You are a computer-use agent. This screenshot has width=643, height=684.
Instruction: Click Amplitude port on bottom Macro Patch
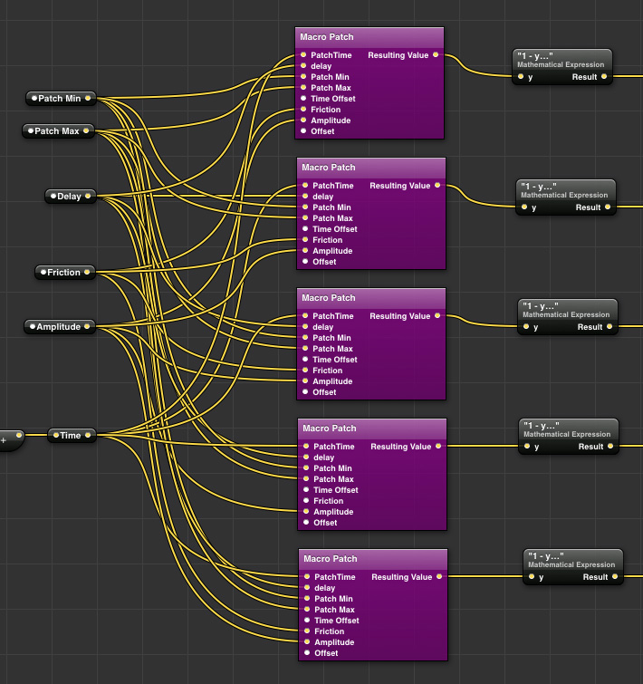click(x=307, y=641)
